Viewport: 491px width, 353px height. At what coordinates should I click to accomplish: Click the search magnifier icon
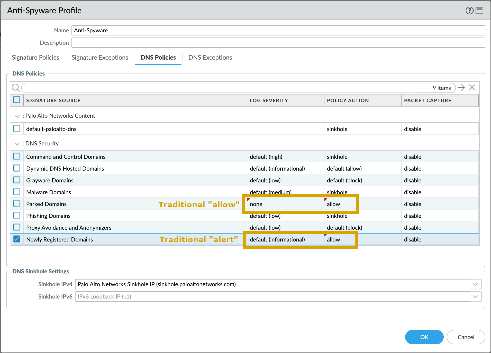tap(16, 88)
